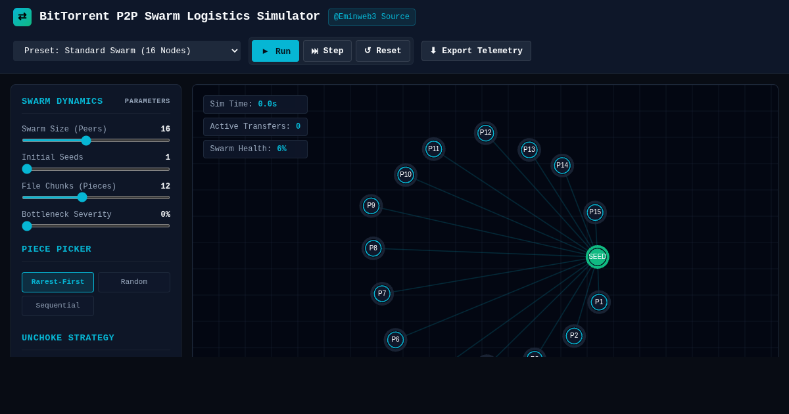This screenshot has width=789, height=414.
Task: Select peer node P12
Action: click(486, 133)
